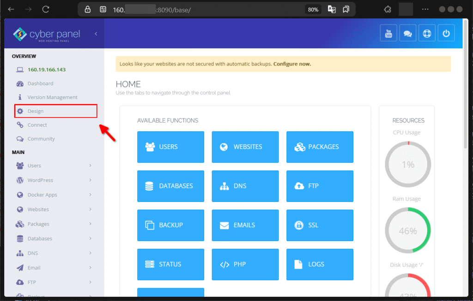Open the help lifebuoy icon
The width and height of the screenshot is (473, 301).
coord(427,33)
